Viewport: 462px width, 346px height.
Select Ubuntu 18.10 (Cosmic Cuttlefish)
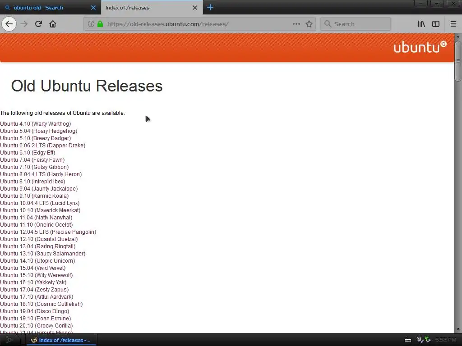[41, 304]
